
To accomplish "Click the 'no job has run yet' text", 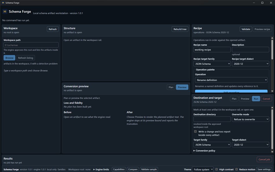I will tap(13, 162).
